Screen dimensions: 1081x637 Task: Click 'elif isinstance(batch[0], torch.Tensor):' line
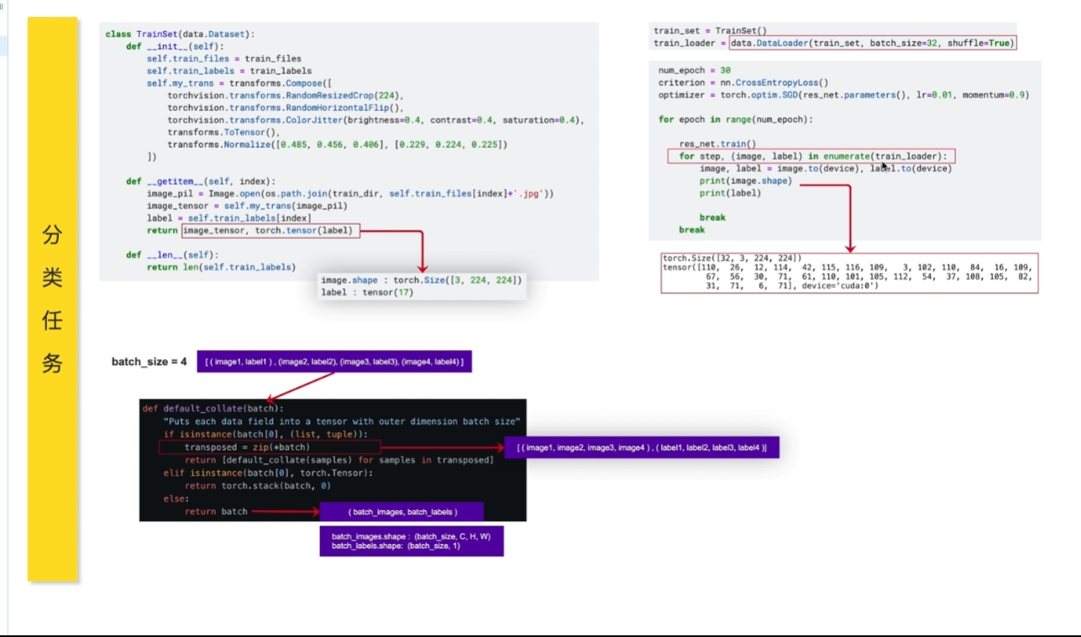(268, 473)
